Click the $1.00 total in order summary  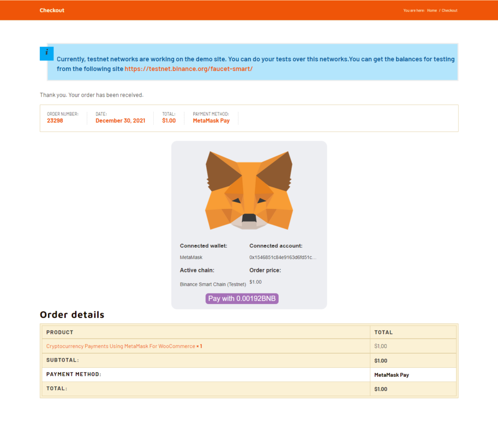click(x=169, y=121)
